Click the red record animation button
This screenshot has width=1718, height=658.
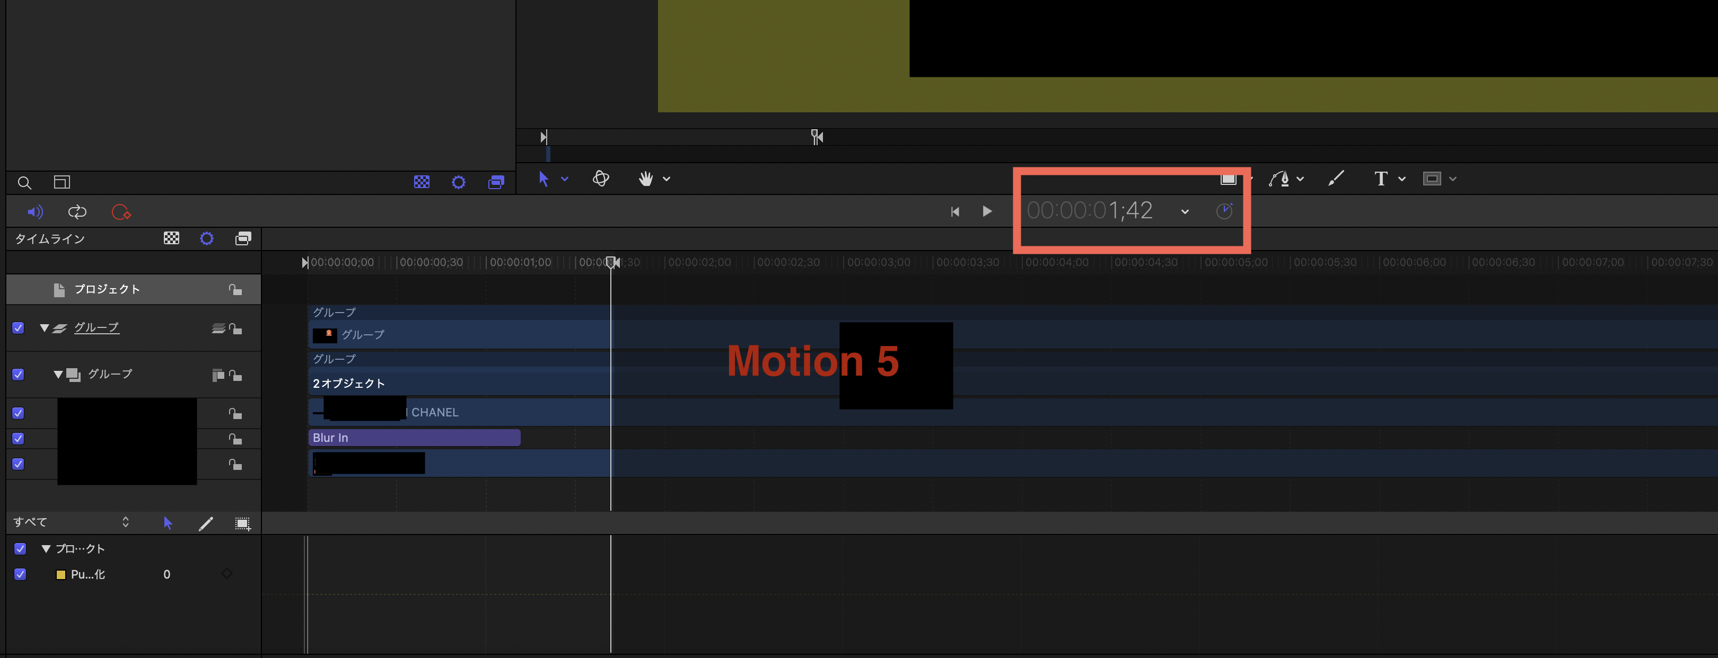121,212
